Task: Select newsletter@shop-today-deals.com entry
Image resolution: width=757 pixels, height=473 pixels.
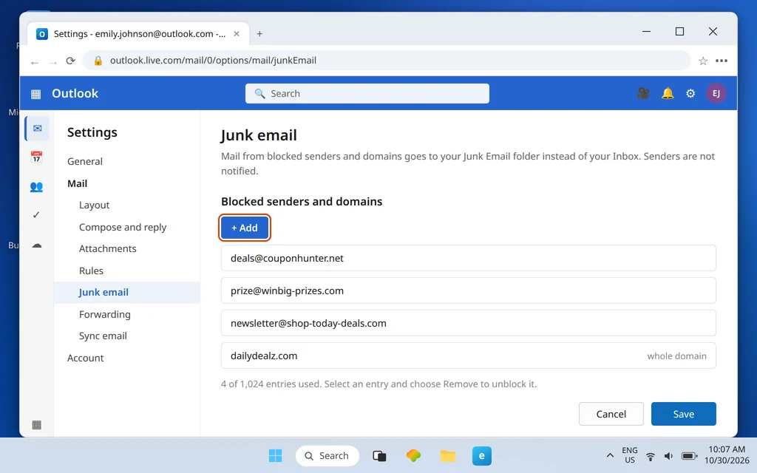Action: pyautogui.click(x=468, y=323)
